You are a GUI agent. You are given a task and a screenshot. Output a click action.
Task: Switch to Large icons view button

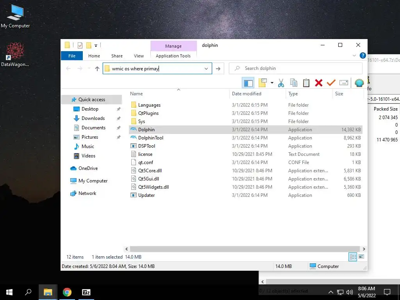pyautogui.click(x=361, y=257)
